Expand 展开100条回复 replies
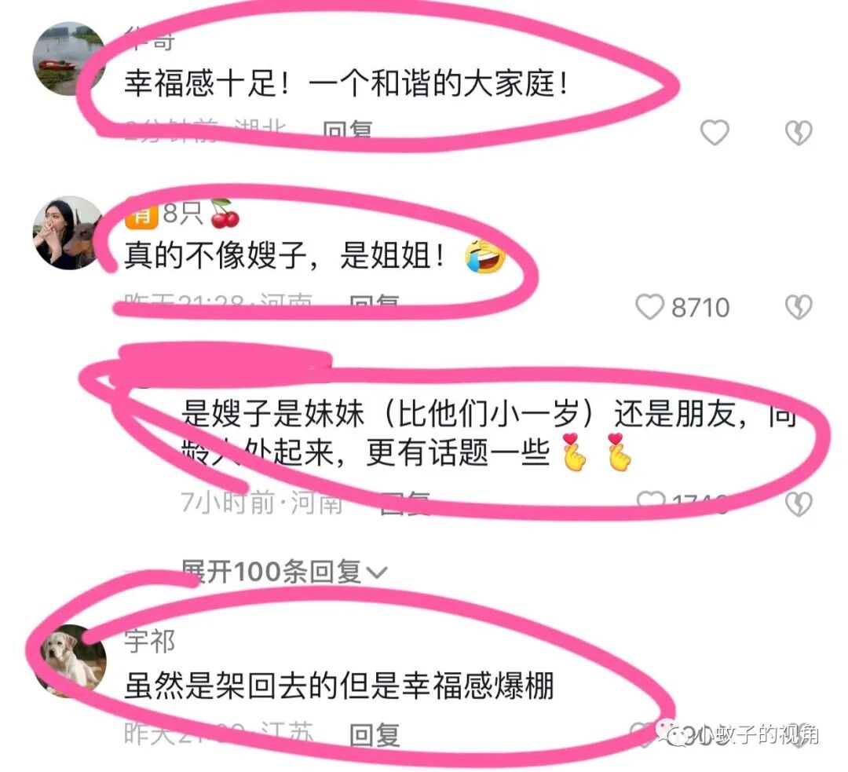The height and width of the screenshot is (772, 848). [284, 572]
